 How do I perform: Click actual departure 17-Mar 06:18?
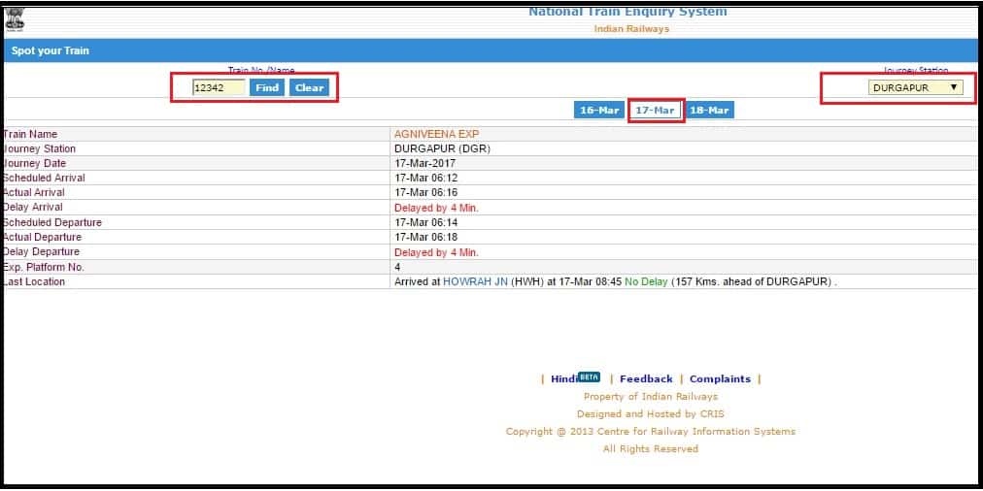tap(425, 238)
